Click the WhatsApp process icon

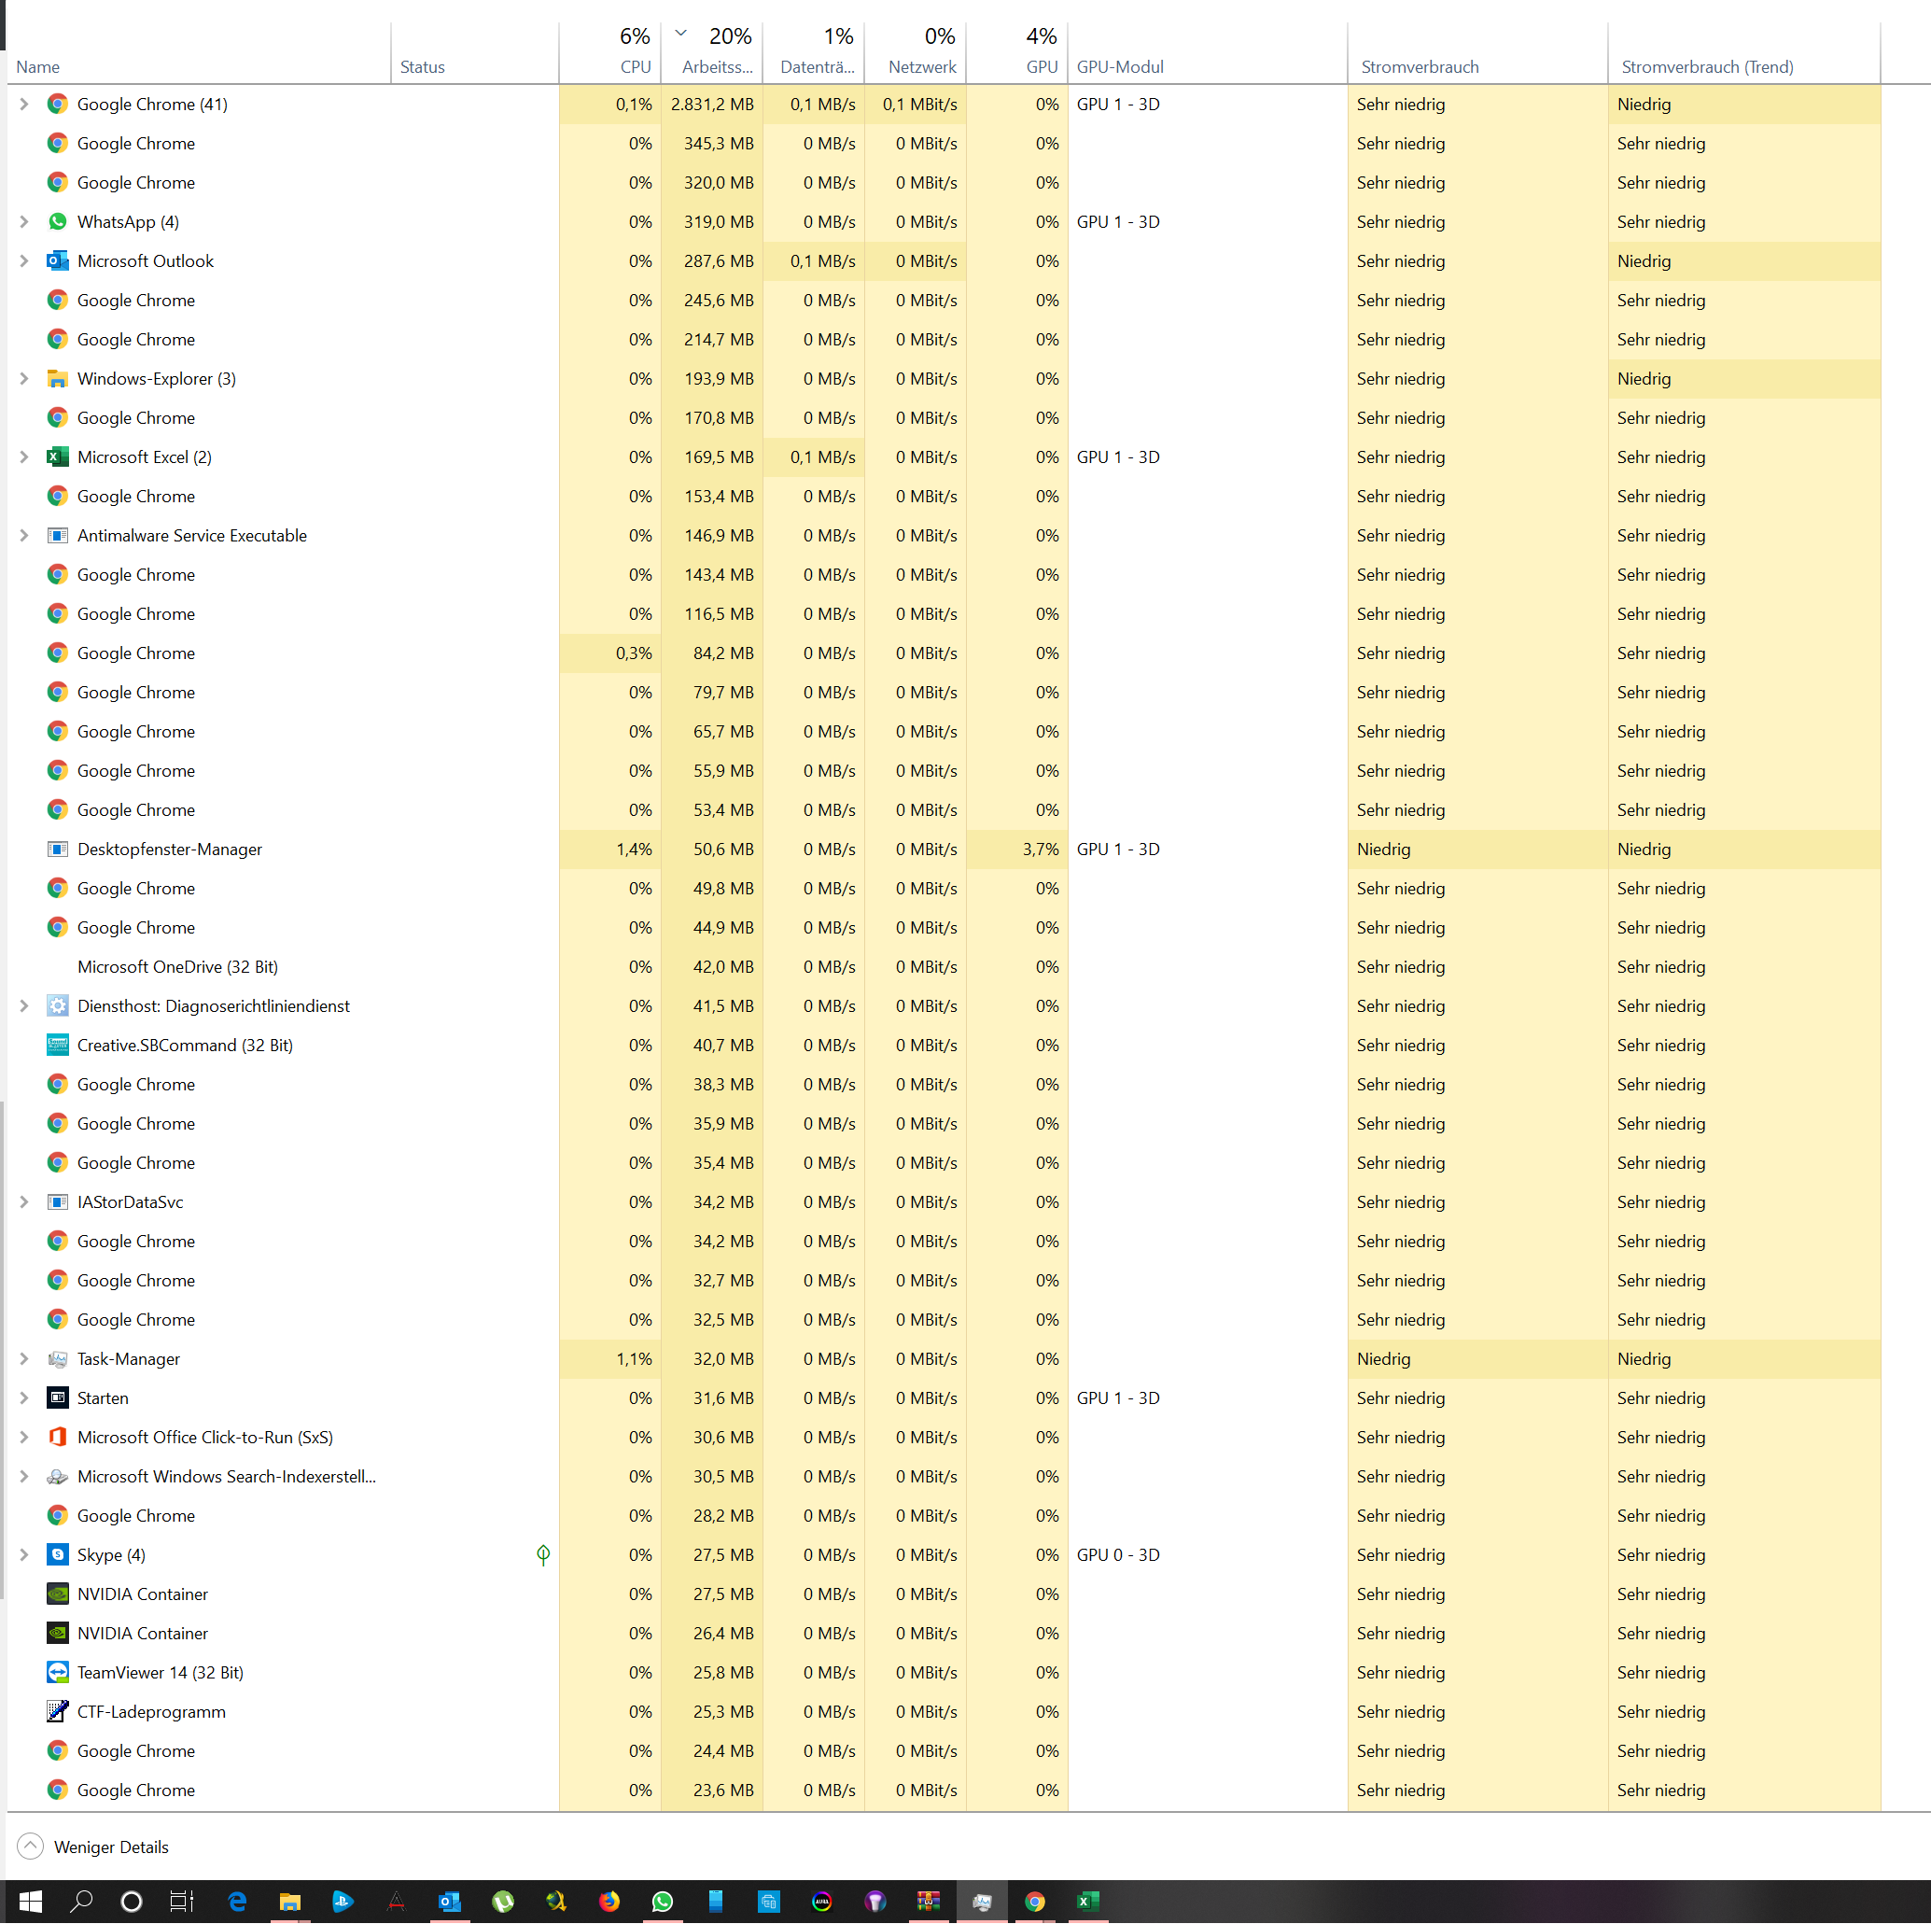tap(58, 222)
